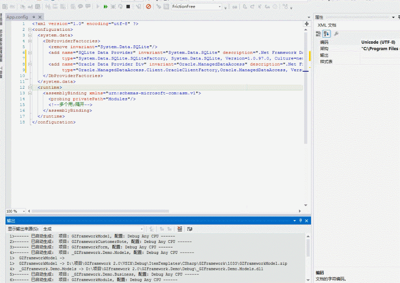
Task: Click output panel scrollbar down arrow
Action: pyautogui.click(x=308, y=280)
